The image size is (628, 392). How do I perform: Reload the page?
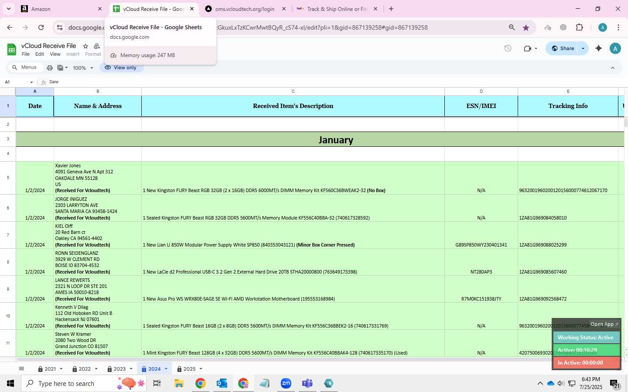tap(41, 27)
